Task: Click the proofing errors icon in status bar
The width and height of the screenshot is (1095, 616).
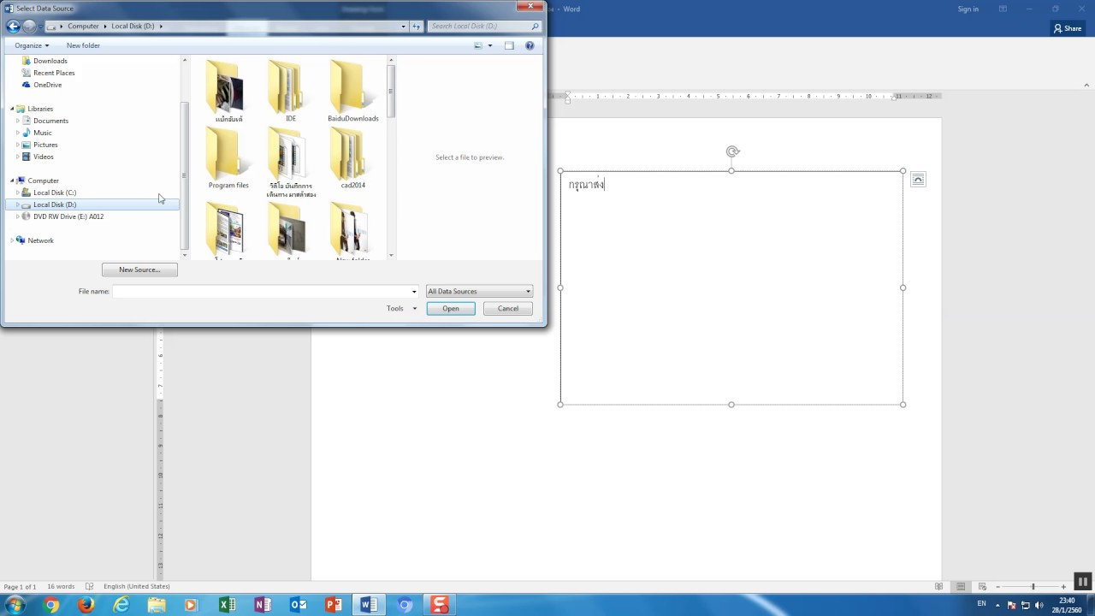Action: point(89,586)
